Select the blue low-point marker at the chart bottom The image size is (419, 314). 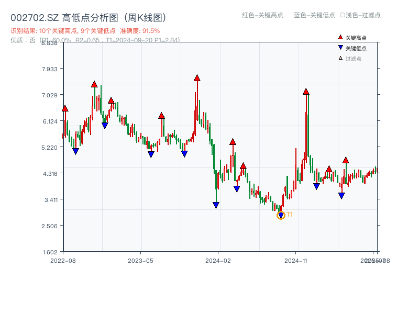(216, 205)
